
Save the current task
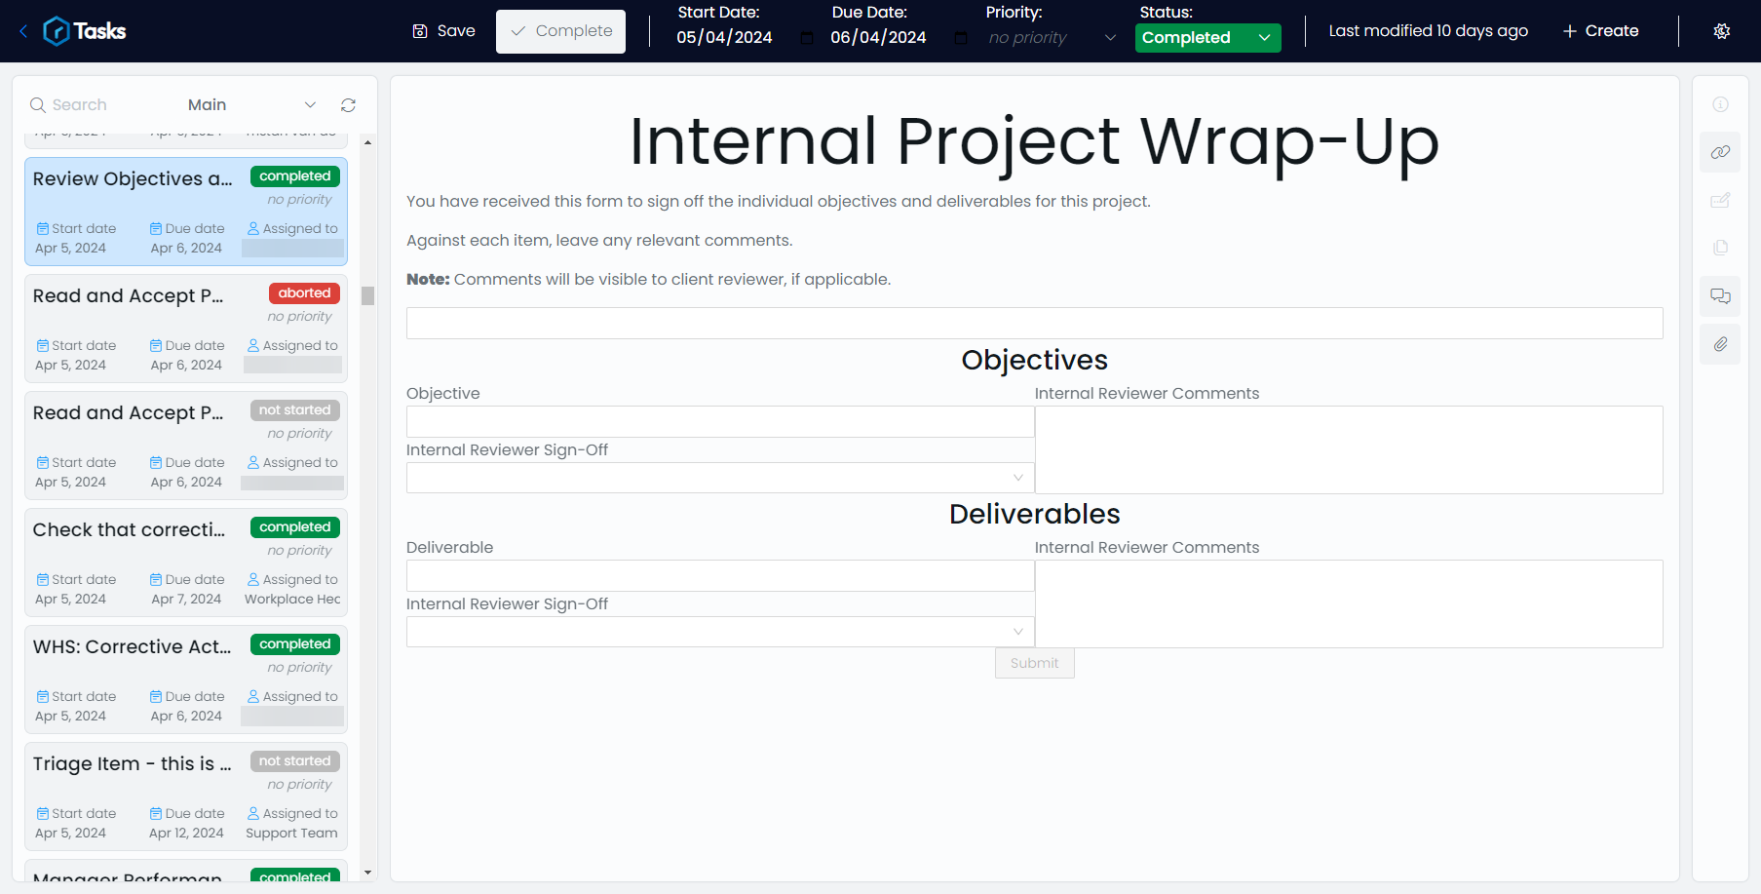[x=443, y=31]
